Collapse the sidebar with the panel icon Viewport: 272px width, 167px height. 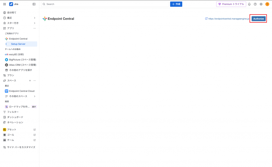click(x=34, y=4)
